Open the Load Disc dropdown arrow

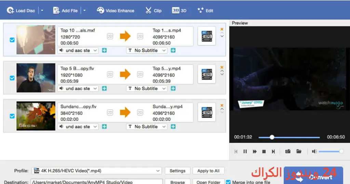click(42, 11)
